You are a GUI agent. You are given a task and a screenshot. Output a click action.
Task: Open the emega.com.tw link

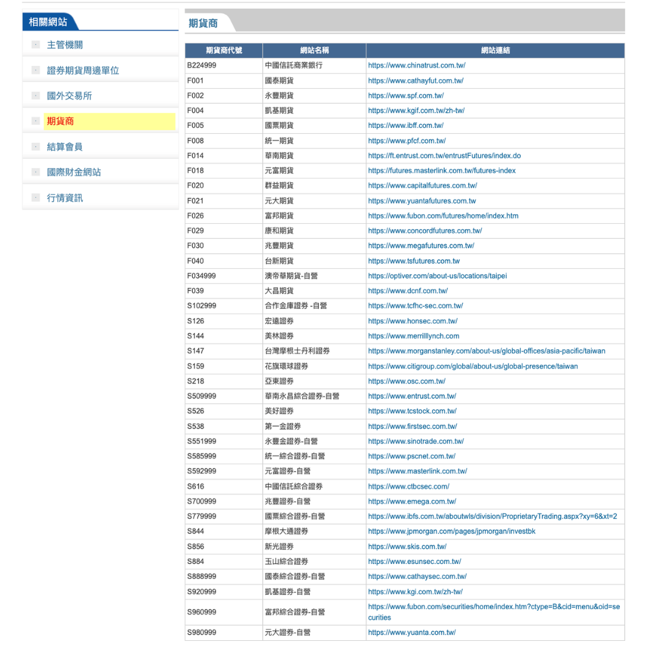click(x=412, y=501)
